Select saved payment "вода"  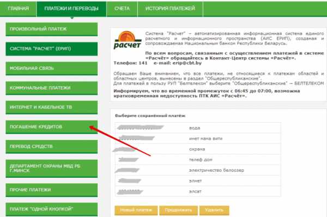pos(198,128)
